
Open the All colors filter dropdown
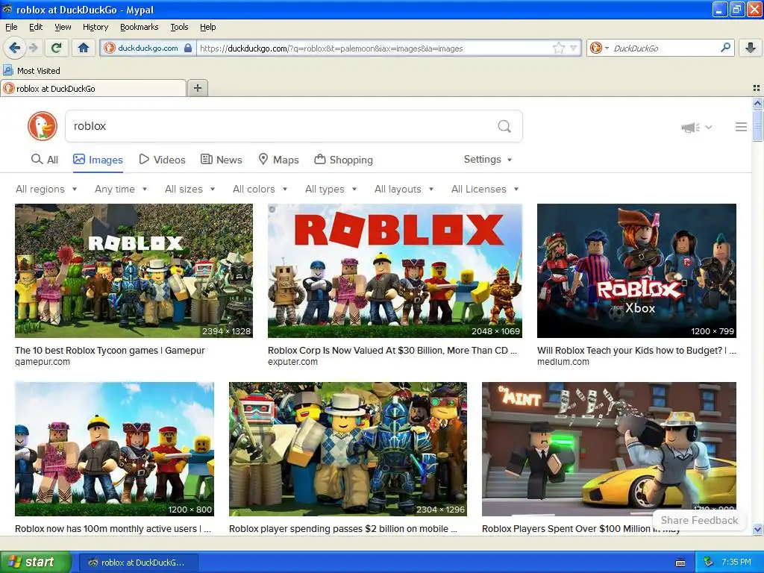click(x=260, y=189)
